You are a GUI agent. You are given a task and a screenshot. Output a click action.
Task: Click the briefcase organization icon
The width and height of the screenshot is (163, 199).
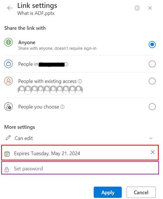coord(8,64)
